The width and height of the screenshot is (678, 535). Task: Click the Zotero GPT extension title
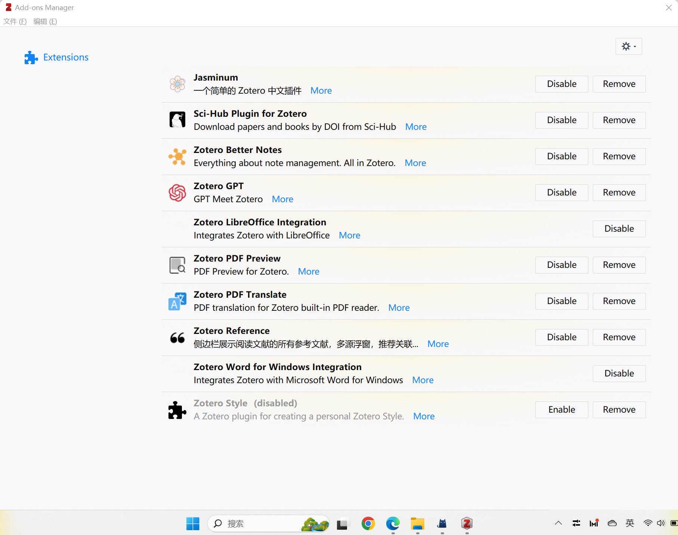(x=219, y=186)
